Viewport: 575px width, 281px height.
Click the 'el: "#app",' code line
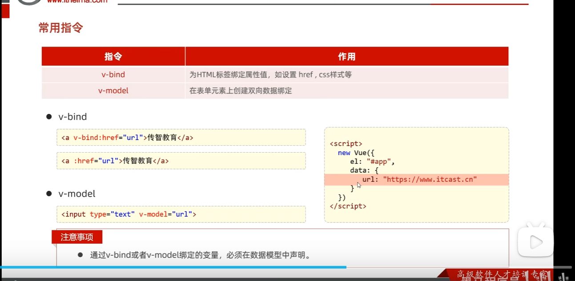373,162
